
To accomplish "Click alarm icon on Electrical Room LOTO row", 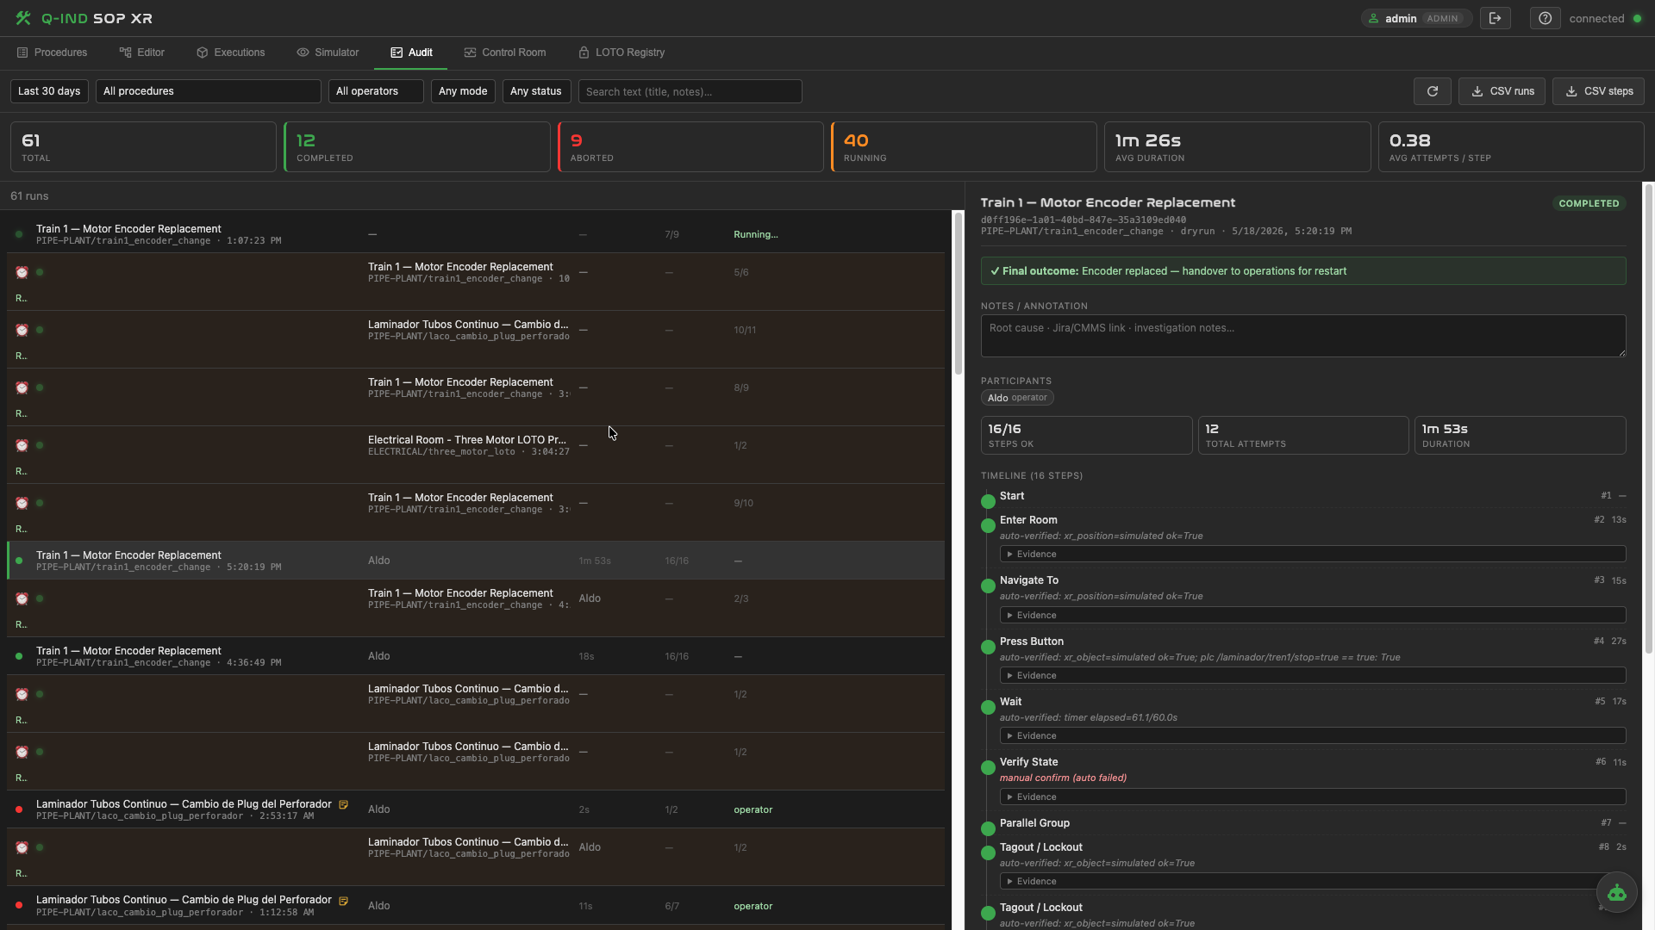I will (22, 445).
